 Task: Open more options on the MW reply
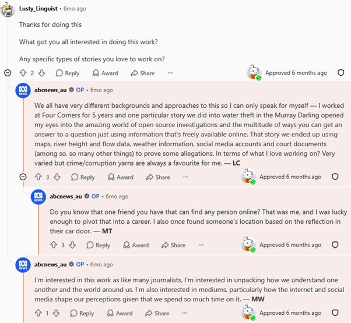[x=184, y=313]
